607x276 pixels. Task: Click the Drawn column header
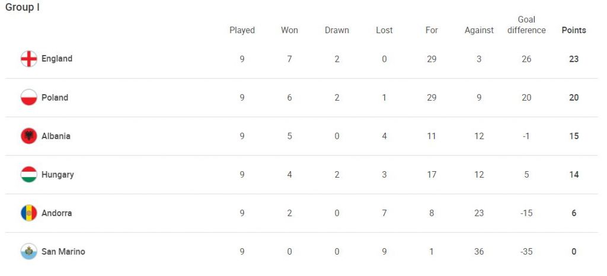click(337, 30)
